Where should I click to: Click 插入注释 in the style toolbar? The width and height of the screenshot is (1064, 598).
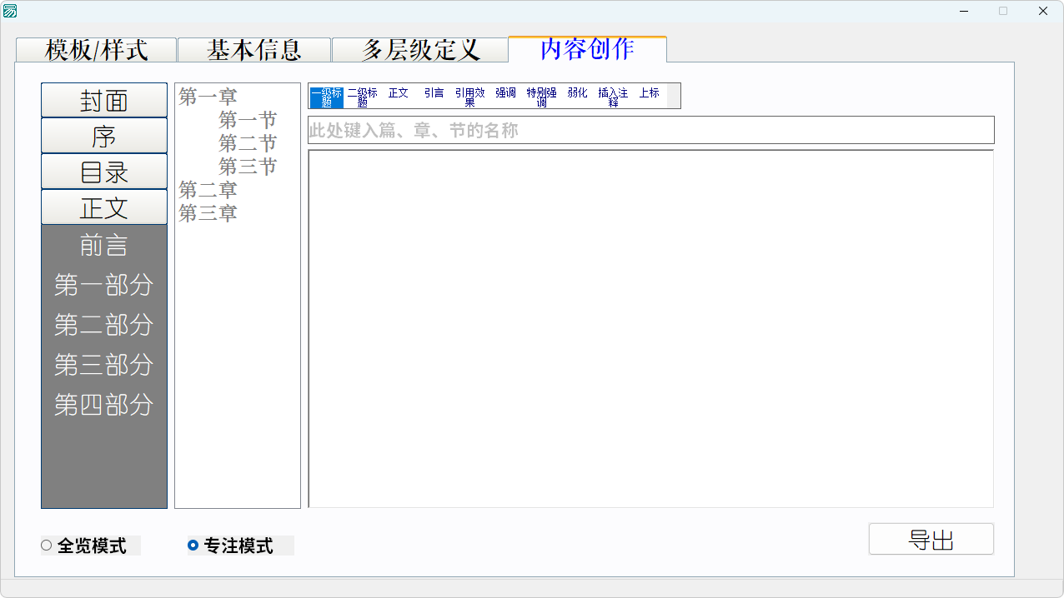pyautogui.click(x=614, y=97)
